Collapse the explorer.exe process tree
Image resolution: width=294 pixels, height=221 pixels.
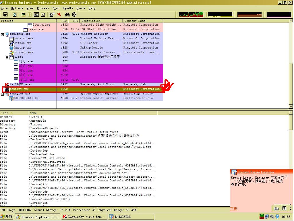point(2,34)
